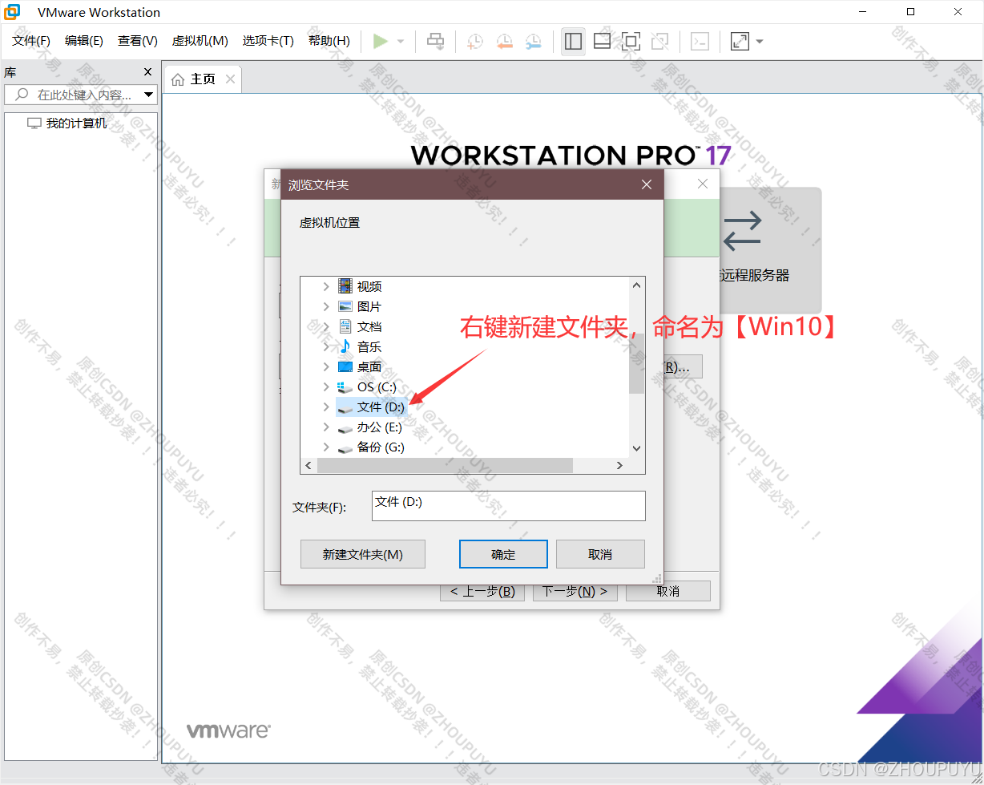Select the OS (C:) drive icon

(345, 386)
